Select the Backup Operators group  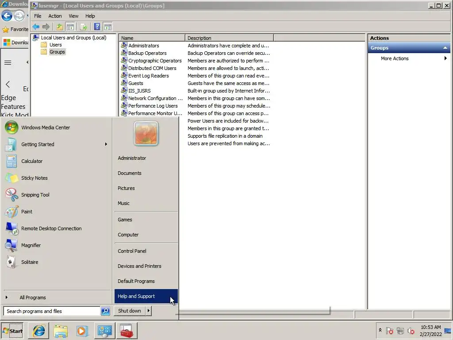(147, 53)
